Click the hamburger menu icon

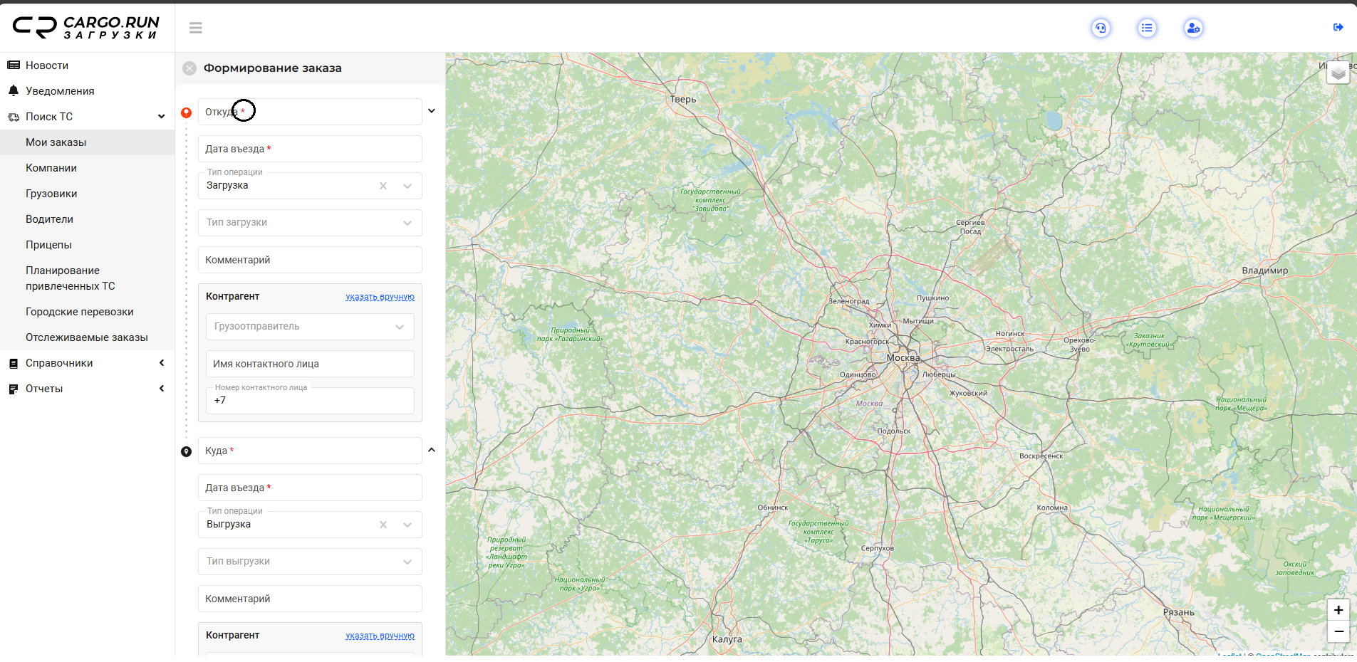[x=195, y=28]
